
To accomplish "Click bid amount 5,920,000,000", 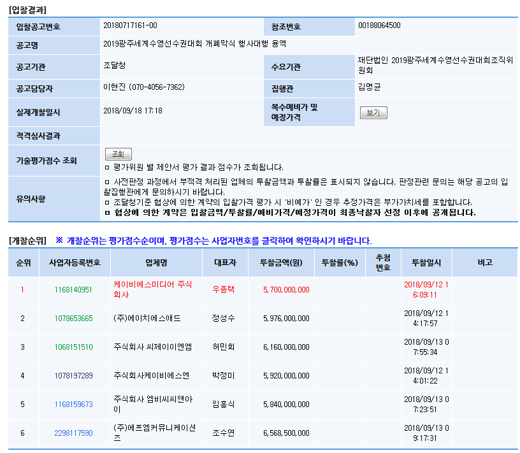I will [x=286, y=376].
